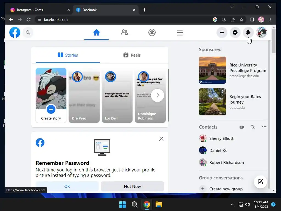Open the volume control in system tray
The image size is (281, 211).
(x=248, y=204)
